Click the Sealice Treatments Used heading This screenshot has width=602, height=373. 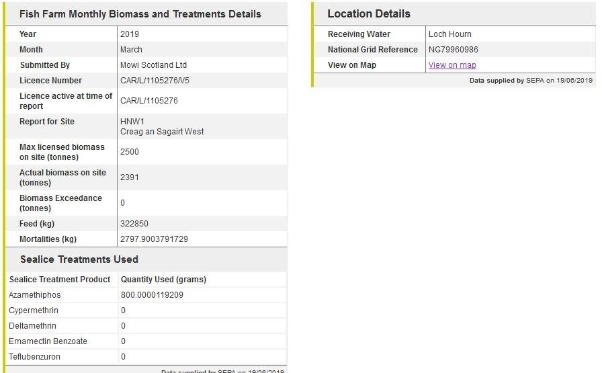point(79,259)
